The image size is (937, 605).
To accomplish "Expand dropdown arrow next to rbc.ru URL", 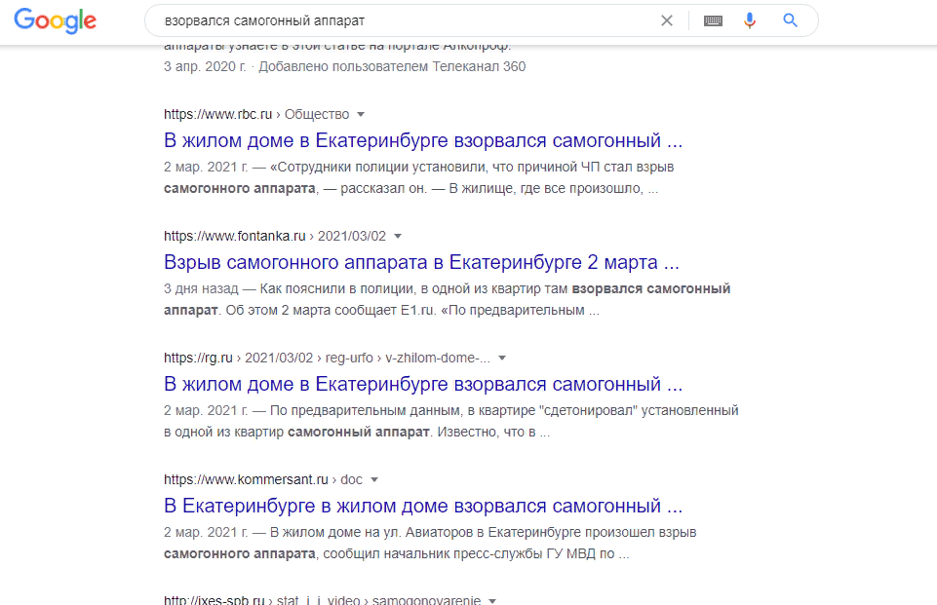I will [361, 114].
